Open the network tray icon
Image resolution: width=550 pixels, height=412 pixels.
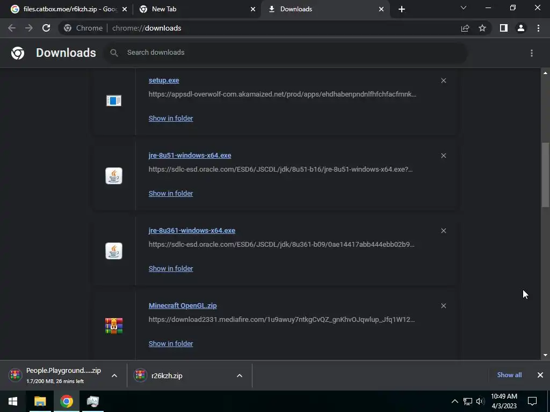468,401
